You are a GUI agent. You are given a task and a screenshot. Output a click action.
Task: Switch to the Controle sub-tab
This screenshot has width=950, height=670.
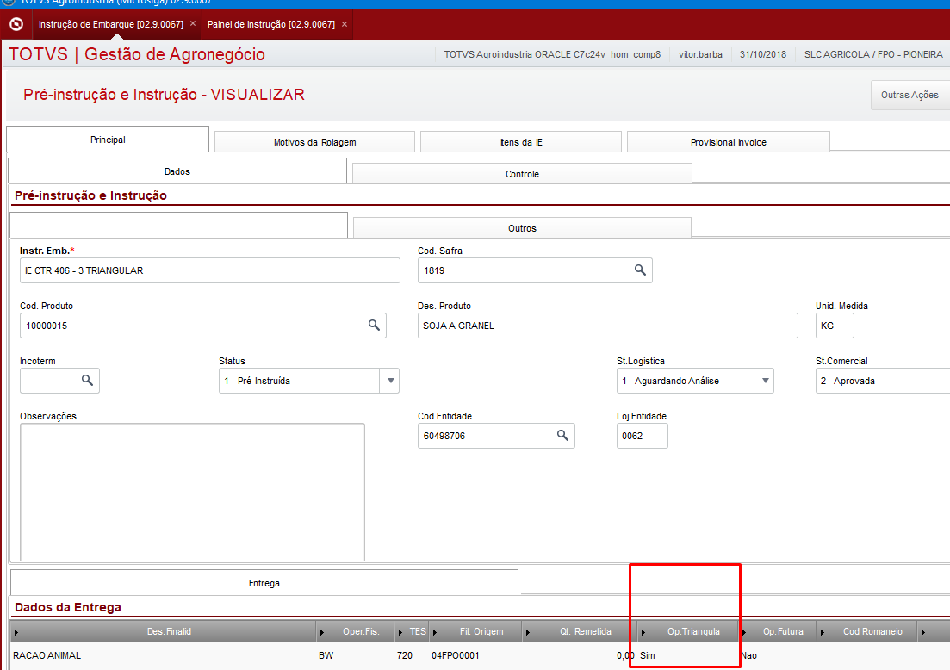pos(522,174)
